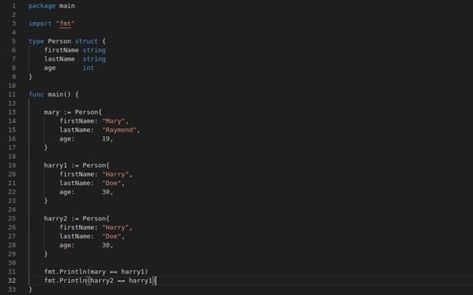The image size is (473, 295).
Task: Click the "Raymond" string literal
Action: point(119,130)
